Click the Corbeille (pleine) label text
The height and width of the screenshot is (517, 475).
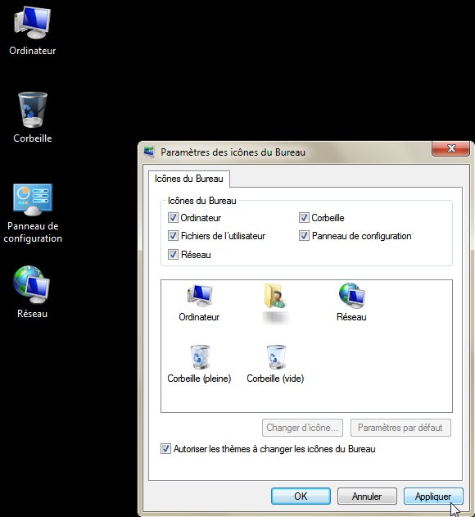199,379
